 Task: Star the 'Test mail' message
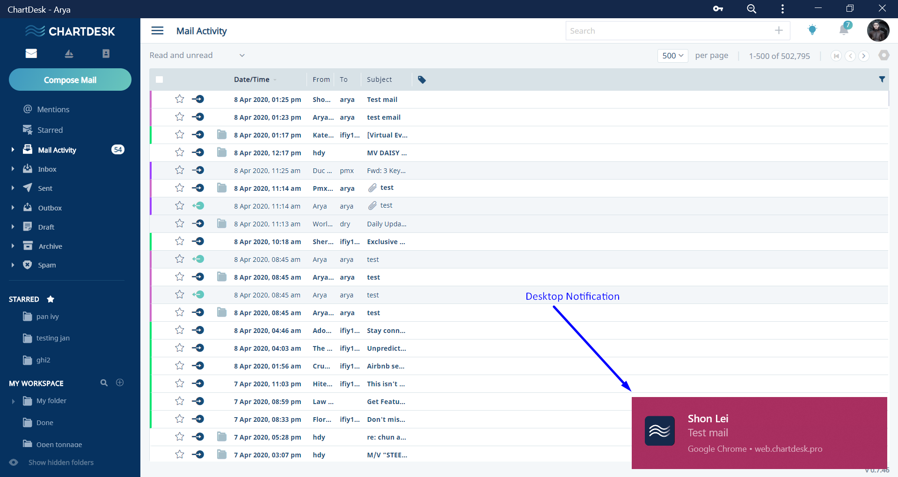(x=180, y=99)
